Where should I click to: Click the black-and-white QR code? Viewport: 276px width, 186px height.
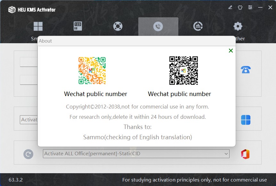(183, 71)
